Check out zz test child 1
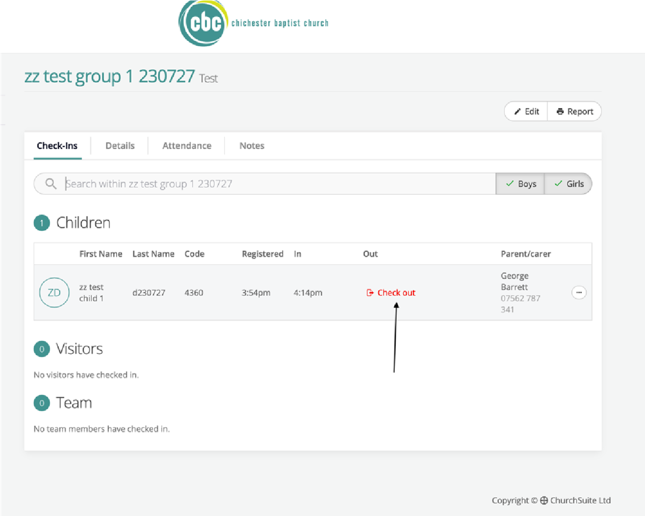The width and height of the screenshot is (645, 516). click(396, 293)
